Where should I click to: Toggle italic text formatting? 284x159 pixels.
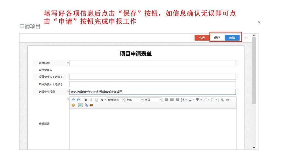[91, 100]
